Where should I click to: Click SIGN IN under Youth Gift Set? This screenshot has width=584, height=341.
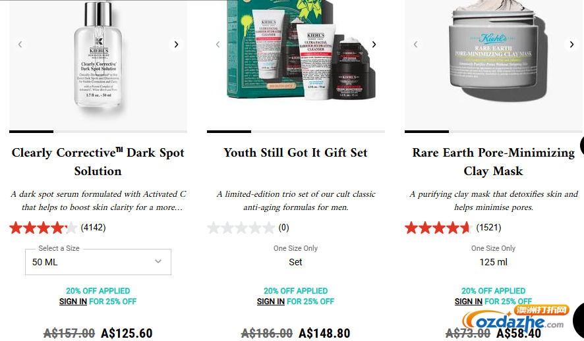[x=271, y=302]
